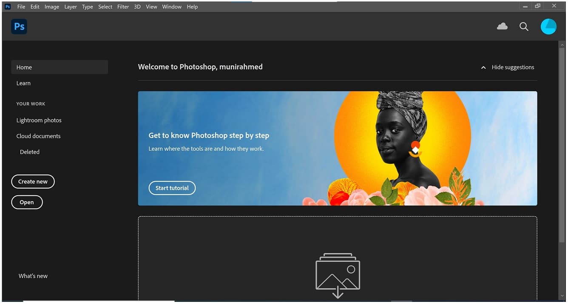Viewport: 568px width, 304px height.
Task: View Deleted cloud documents
Action: pyautogui.click(x=30, y=152)
